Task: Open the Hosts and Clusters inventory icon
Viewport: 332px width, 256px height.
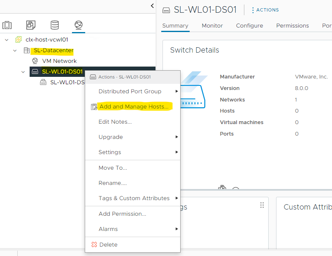Action: 7,25
